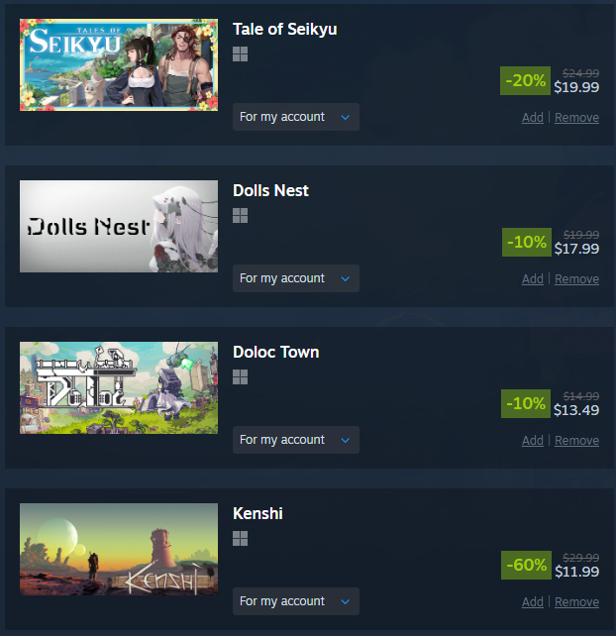
Task: Open the Tale of Seikyu cover thumbnail
Action: pos(119,65)
